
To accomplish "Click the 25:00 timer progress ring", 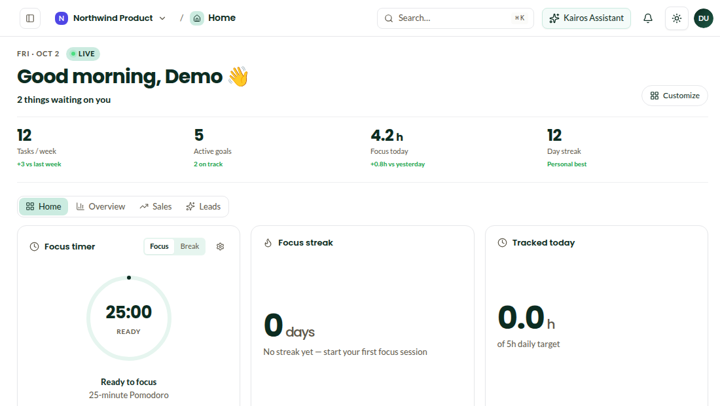I will tap(129, 318).
